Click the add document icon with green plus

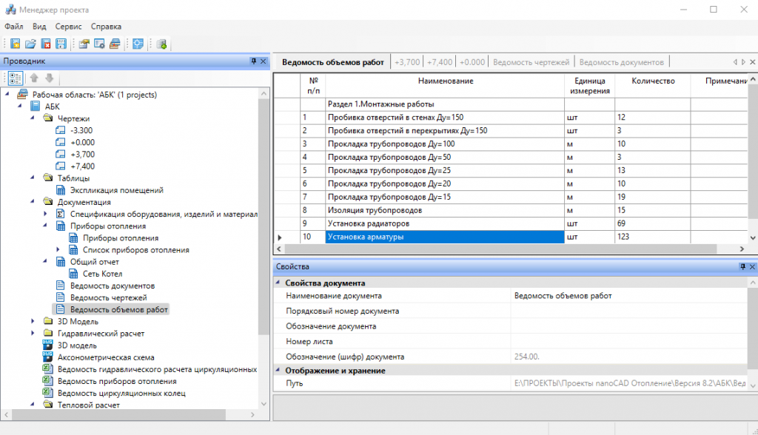point(162,44)
